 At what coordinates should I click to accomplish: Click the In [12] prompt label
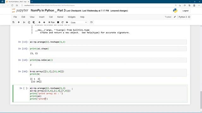(23, 42)
